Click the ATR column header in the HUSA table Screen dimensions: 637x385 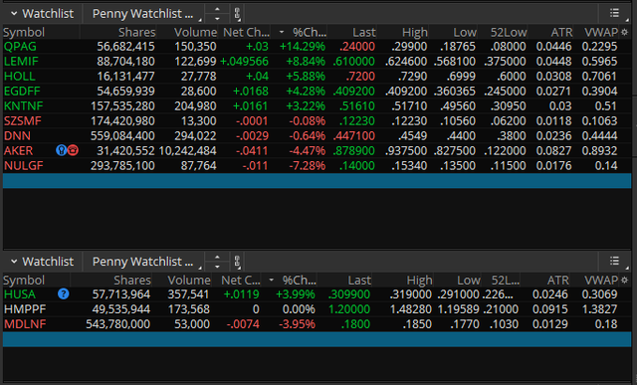(557, 280)
